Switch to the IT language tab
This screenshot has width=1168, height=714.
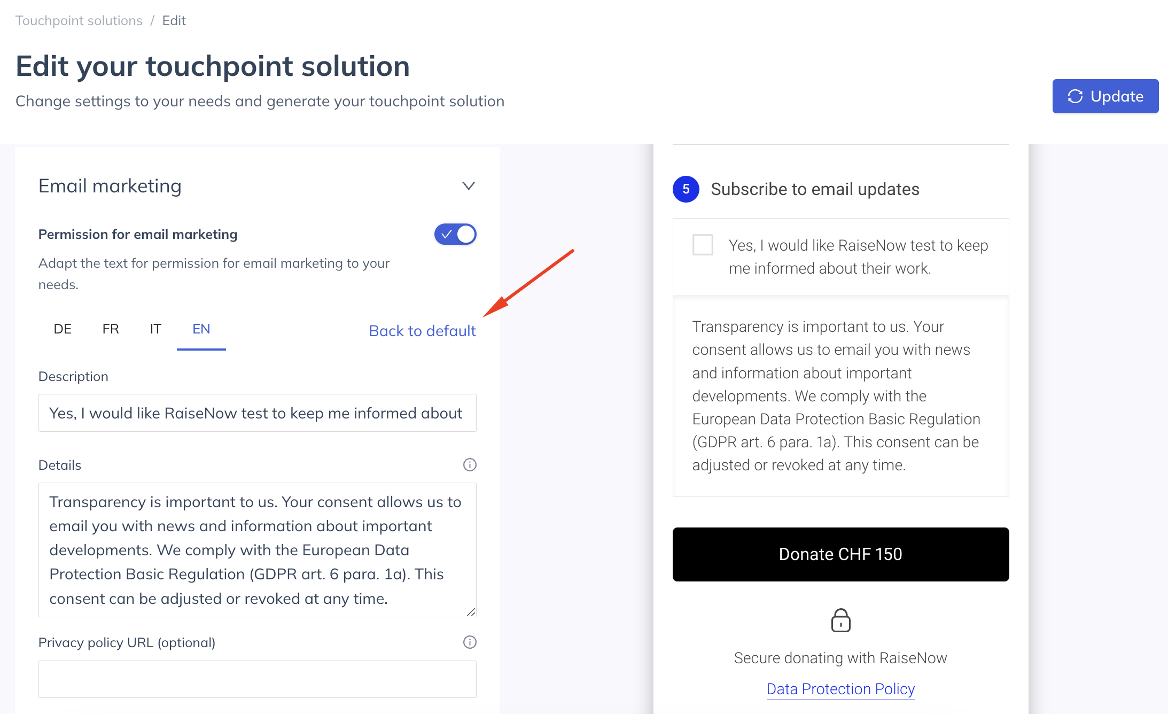click(x=155, y=329)
